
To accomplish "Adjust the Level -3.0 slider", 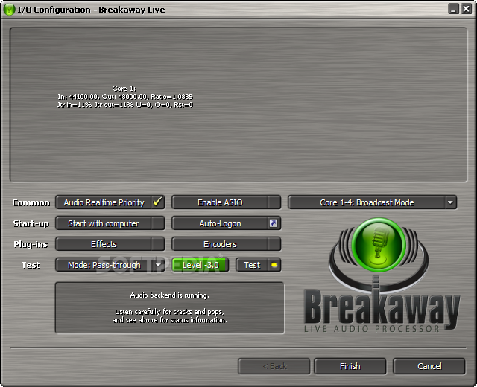I will point(200,265).
